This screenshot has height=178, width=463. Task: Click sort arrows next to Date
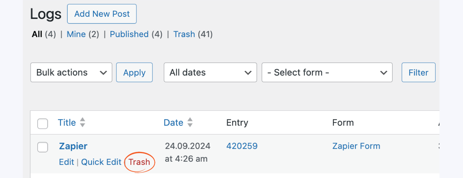click(190, 122)
